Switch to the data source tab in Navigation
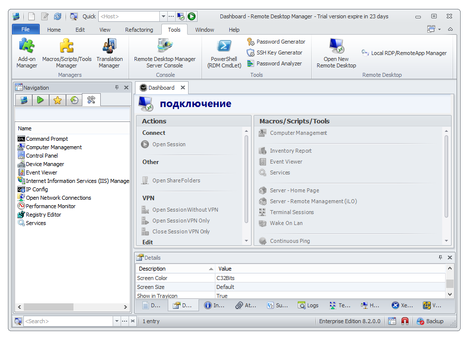This screenshot has width=468, height=340. [24, 100]
